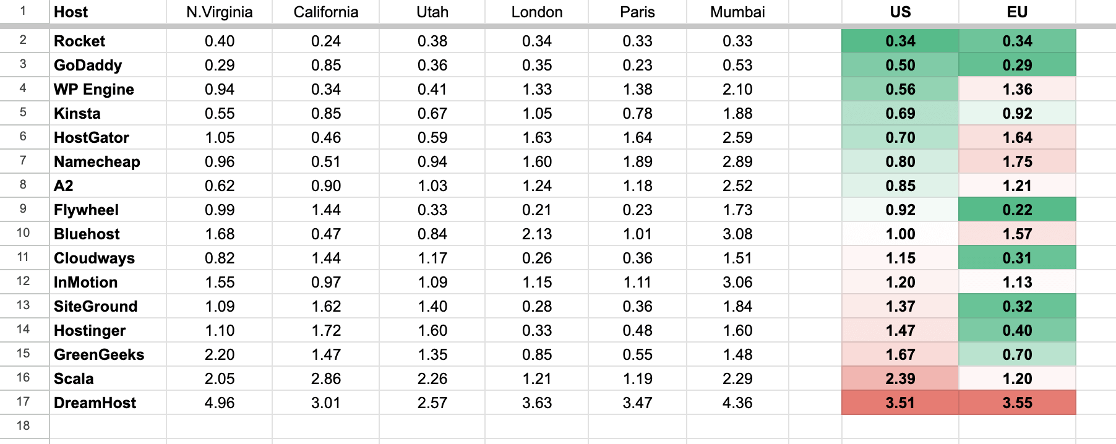Select the Kinsta Paris value 0.78

[x=637, y=113]
